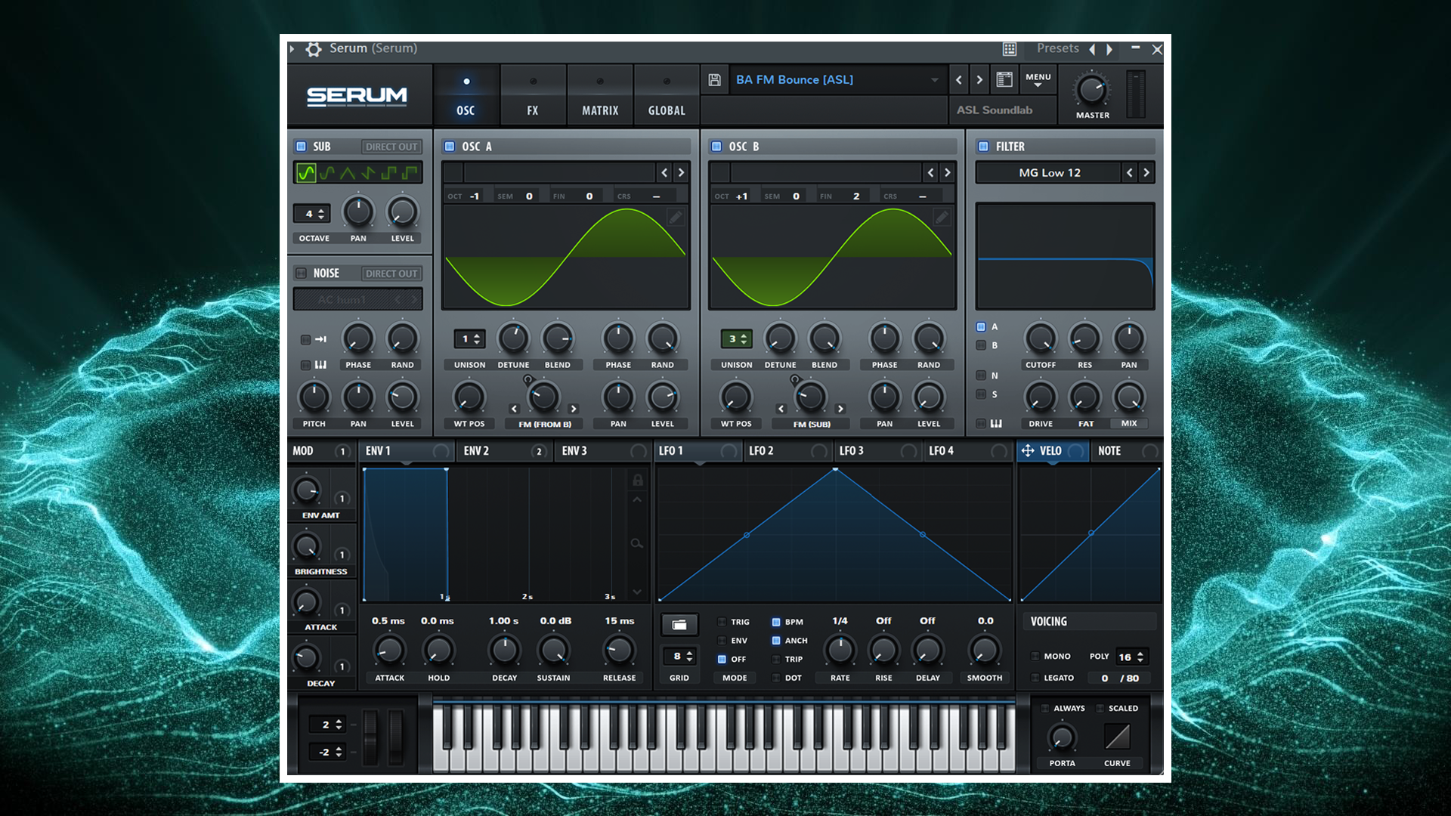This screenshot has height=816, width=1451.
Task: Disable the OSC A enable switch
Action: coord(450,147)
